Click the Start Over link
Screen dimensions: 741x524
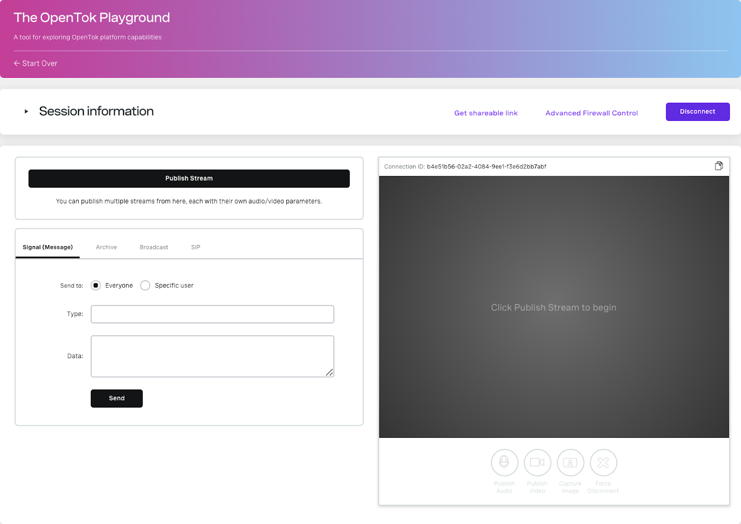[36, 63]
